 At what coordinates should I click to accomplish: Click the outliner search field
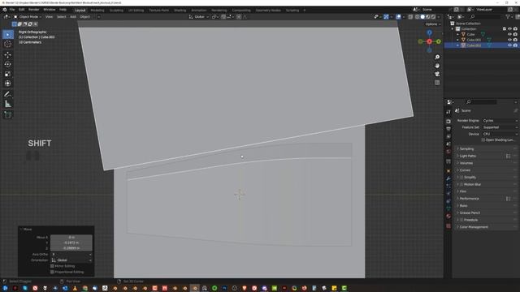pos(486,17)
